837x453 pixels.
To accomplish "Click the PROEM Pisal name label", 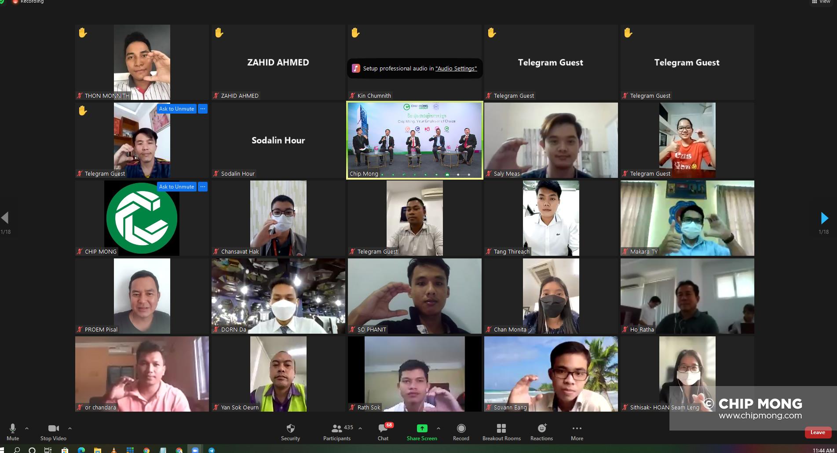I will click(101, 330).
